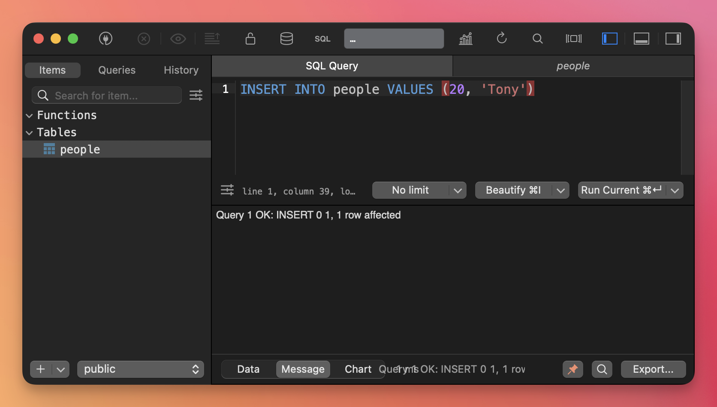The image size is (717, 407).
Task: Select the people table in sidebar
Action: 80,150
